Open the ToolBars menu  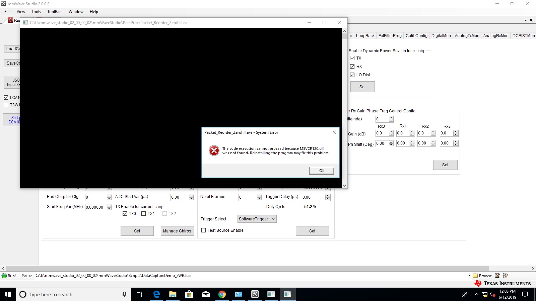[55, 12]
